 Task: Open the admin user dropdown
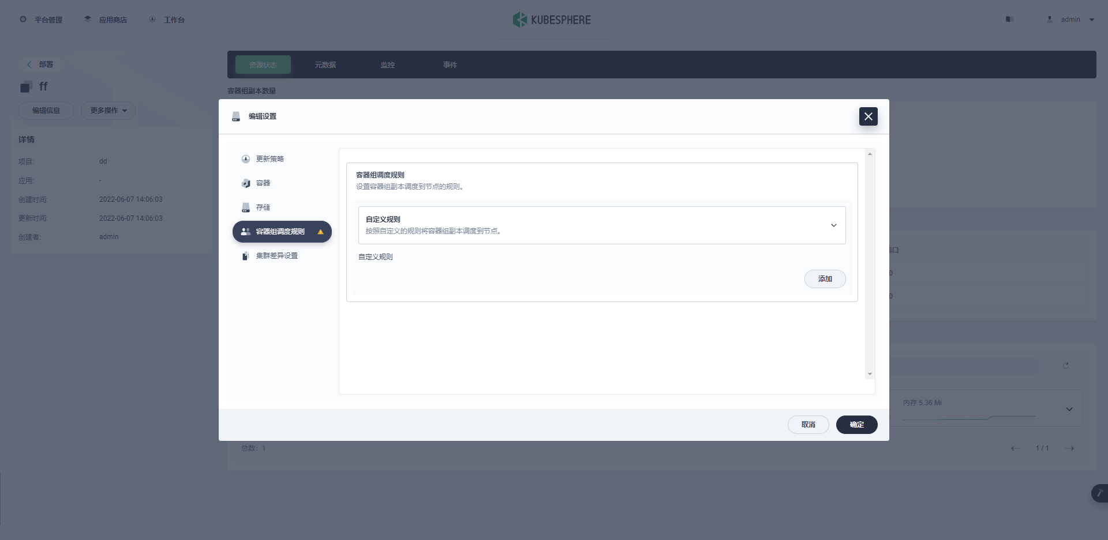1070,20
